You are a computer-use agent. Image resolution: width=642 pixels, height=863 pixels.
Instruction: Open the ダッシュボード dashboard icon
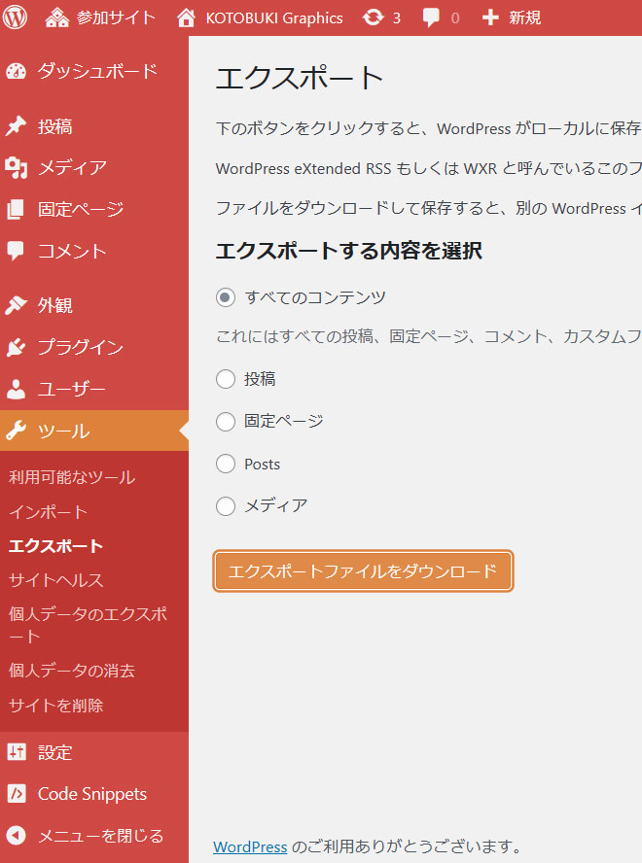click(17, 71)
